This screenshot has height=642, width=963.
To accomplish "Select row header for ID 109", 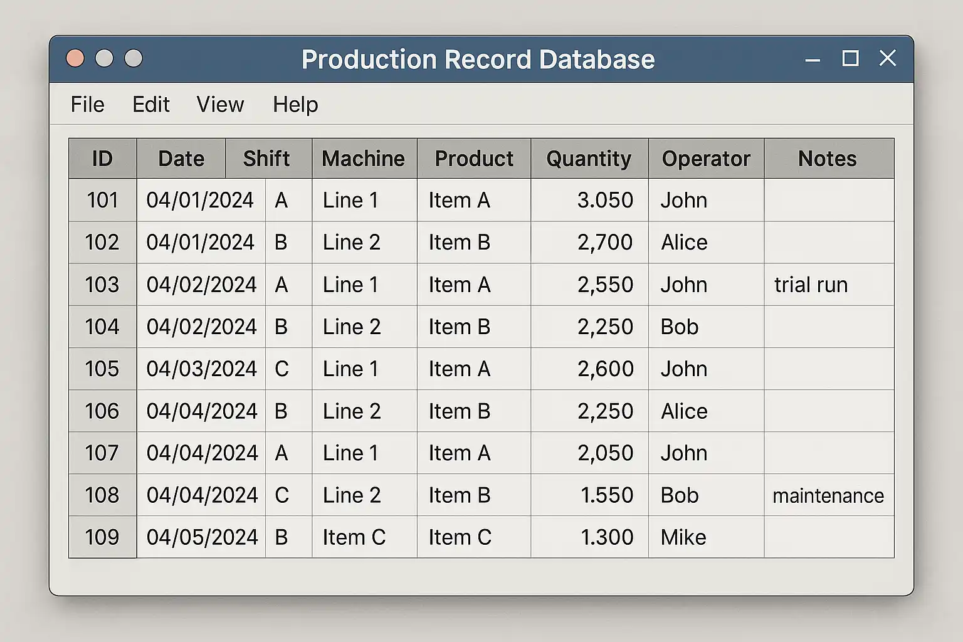I will [x=102, y=537].
